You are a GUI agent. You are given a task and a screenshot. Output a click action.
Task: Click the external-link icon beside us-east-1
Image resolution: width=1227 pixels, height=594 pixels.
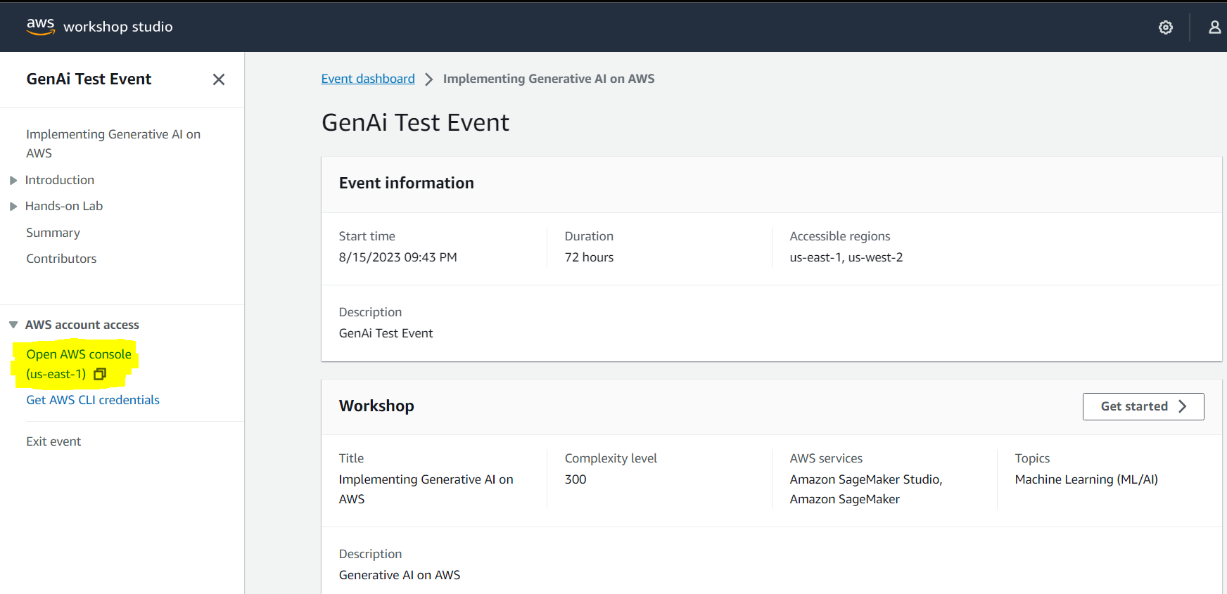coord(100,374)
